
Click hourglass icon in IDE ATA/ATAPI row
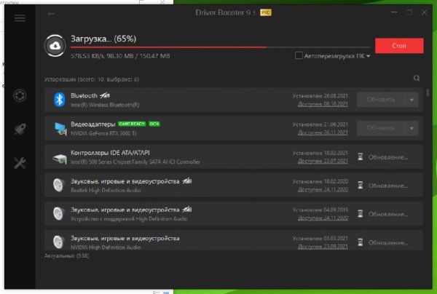[x=360, y=156]
